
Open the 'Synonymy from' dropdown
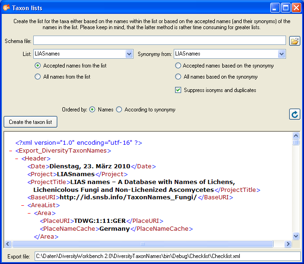coord(281,54)
